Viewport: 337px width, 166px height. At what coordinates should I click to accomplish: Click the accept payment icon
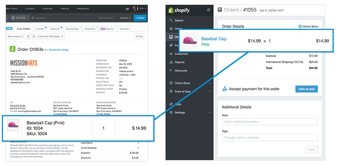pyautogui.click(x=224, y=89)
